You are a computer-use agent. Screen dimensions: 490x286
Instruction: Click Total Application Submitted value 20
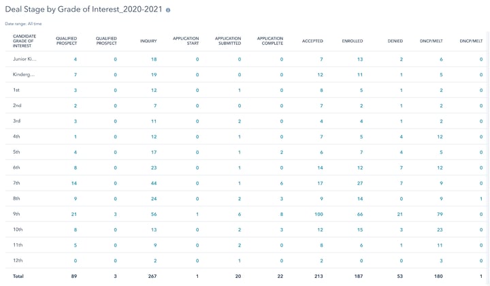pyautogui.click(x=238, y=276)
